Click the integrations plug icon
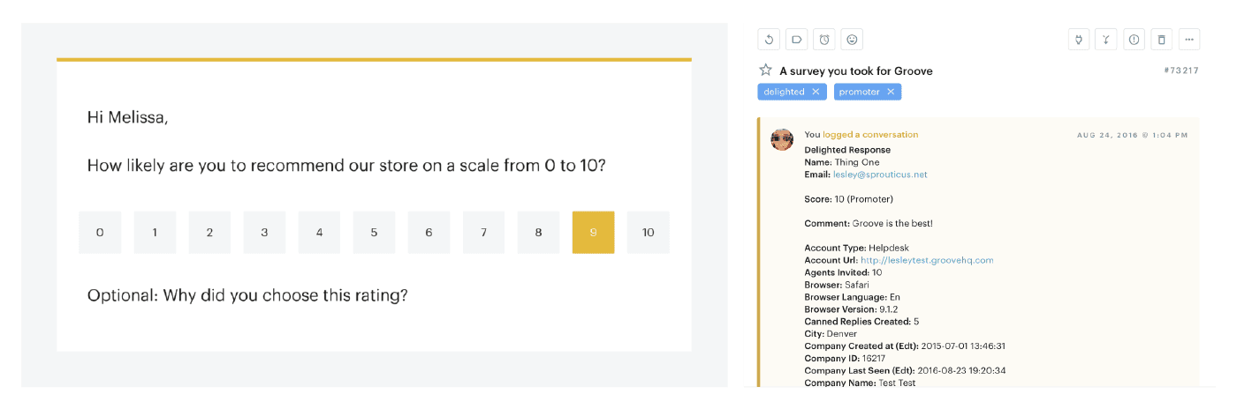1237x409 pixels. [x=1079, y=39]
